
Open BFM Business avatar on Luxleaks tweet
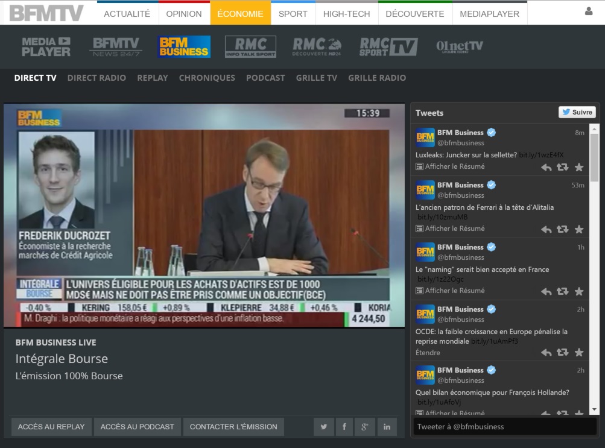425,137
